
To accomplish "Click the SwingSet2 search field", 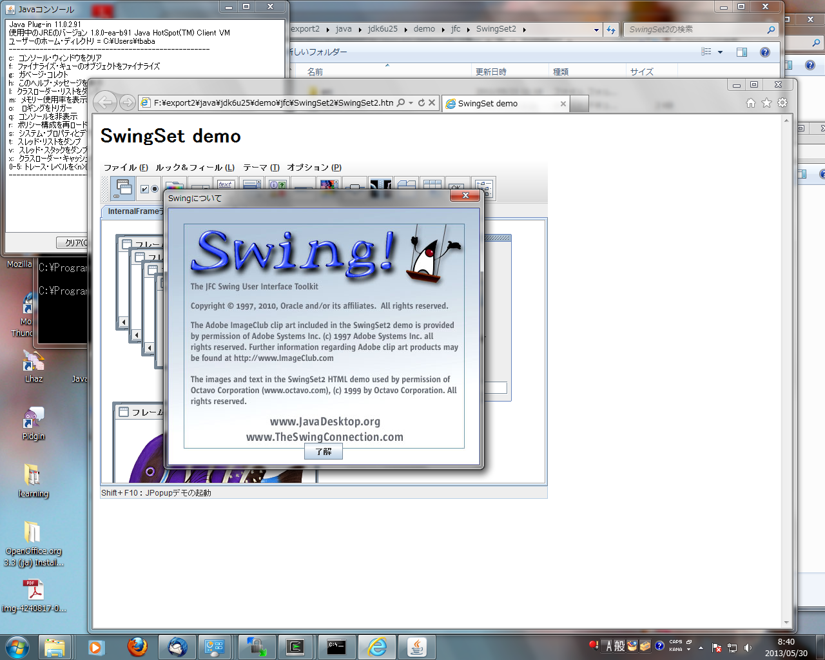I will (x=696, y=30).
